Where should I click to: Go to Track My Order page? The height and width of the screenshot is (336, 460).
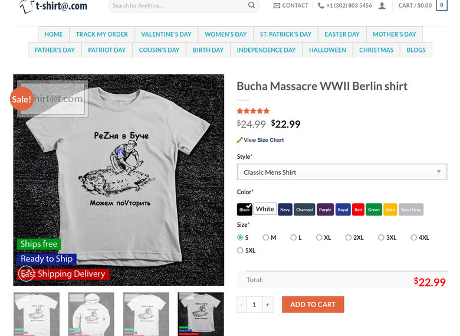coord(102,34)
